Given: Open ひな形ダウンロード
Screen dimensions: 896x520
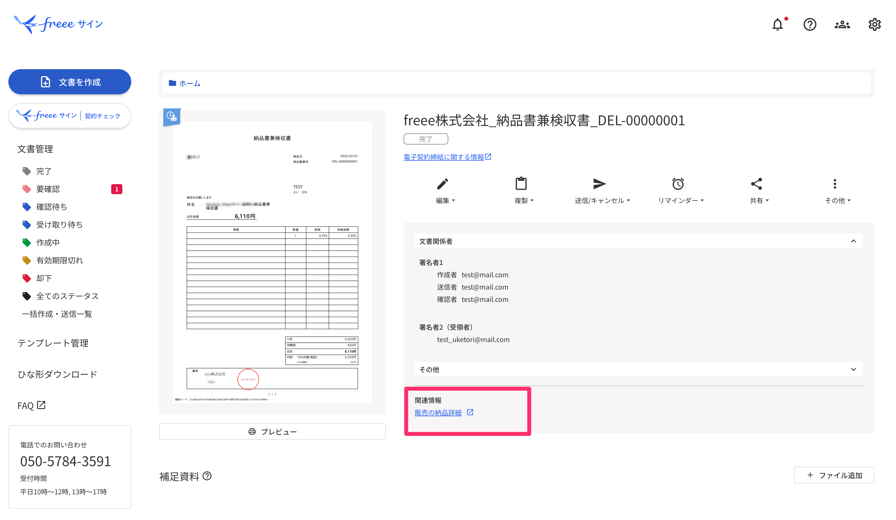Looking at the screenshot, I should 57,374.
